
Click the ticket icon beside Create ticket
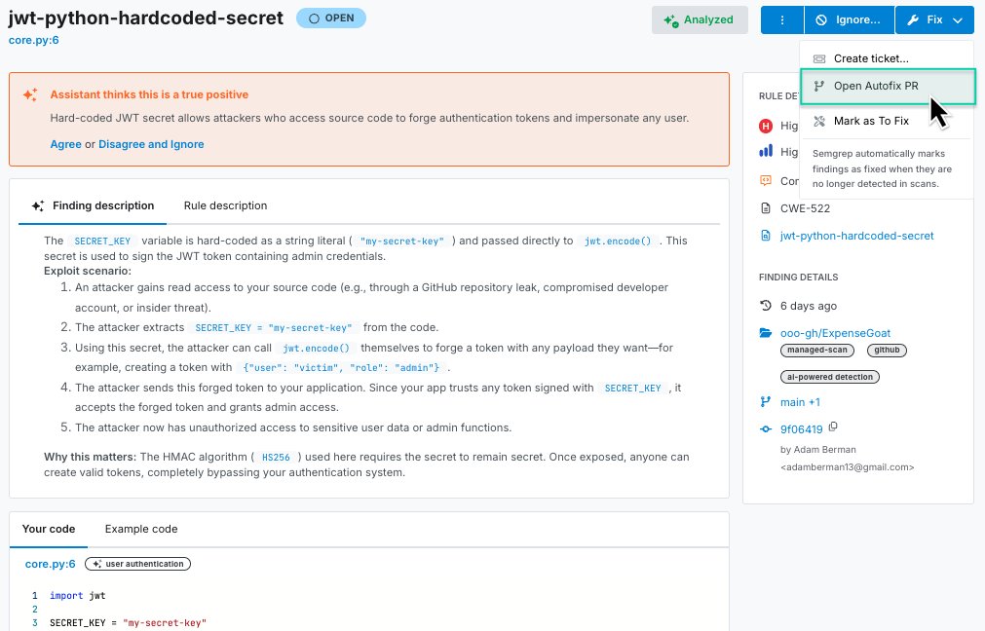coord(819,58)
